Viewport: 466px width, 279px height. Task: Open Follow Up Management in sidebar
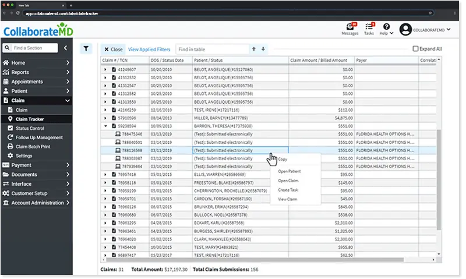39,137
